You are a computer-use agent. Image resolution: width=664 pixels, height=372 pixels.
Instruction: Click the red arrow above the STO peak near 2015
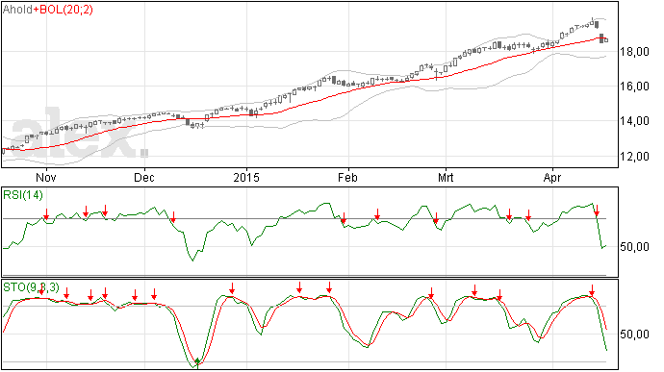pos(232,288)
